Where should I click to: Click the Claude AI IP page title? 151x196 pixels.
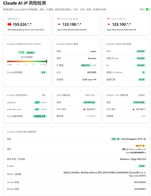25,3
